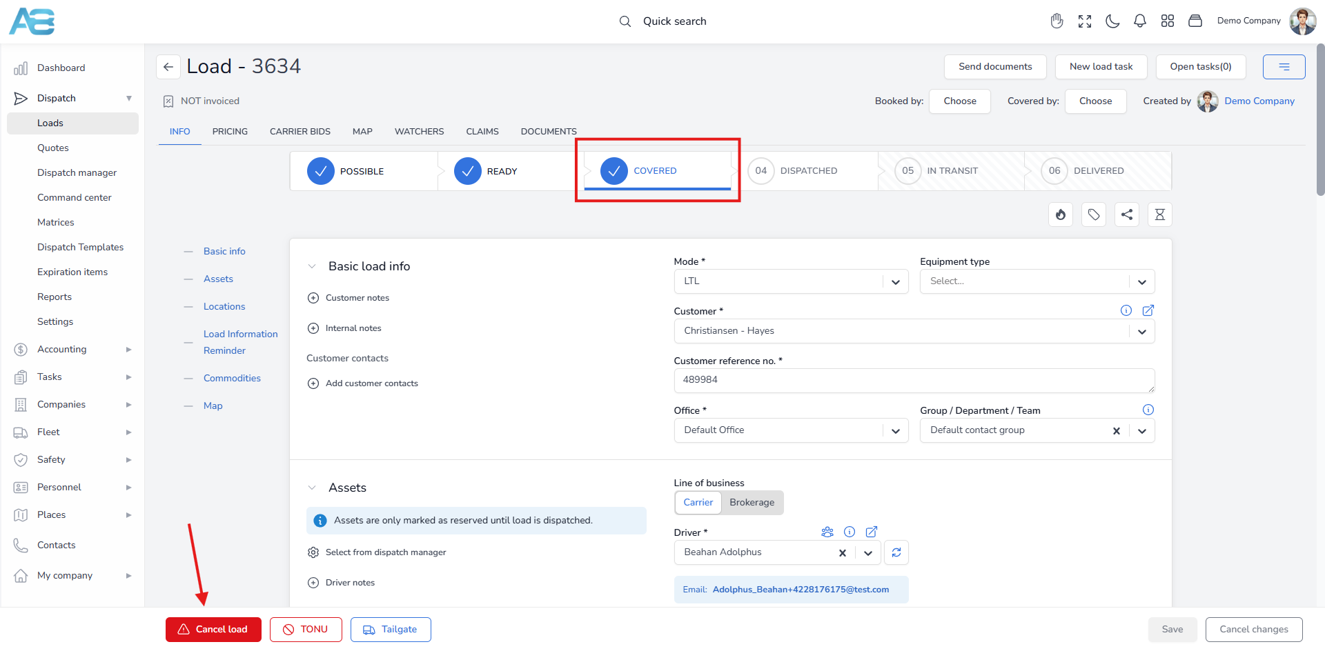The image size is (1325, 651).
Task: Open the WATCHERS tab
Action: pos(419,131)
